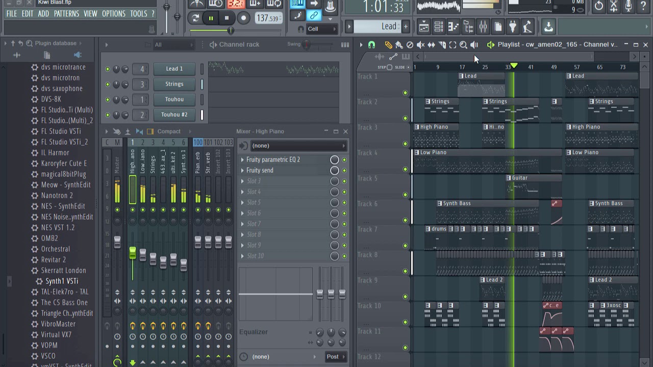Add new pattern with plus button
Image resolution: width=653 pixels, height=367 pixels.
tap(406, 27)
